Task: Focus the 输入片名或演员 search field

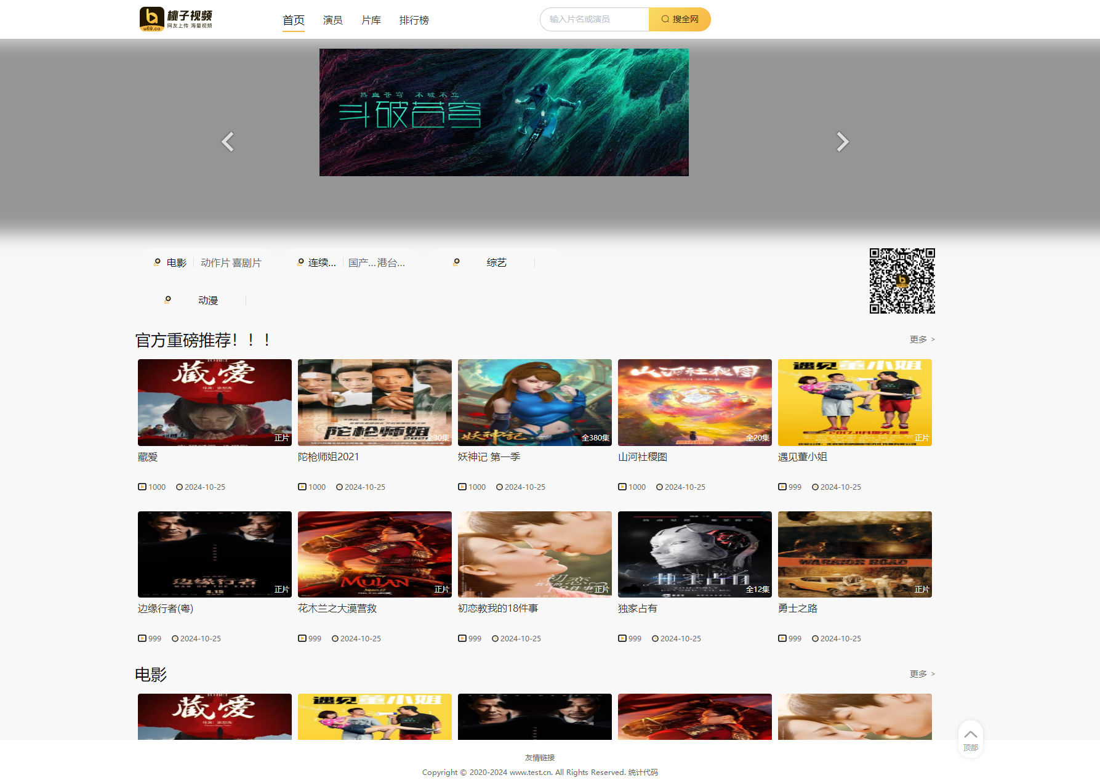Action: tap(595, 19)
